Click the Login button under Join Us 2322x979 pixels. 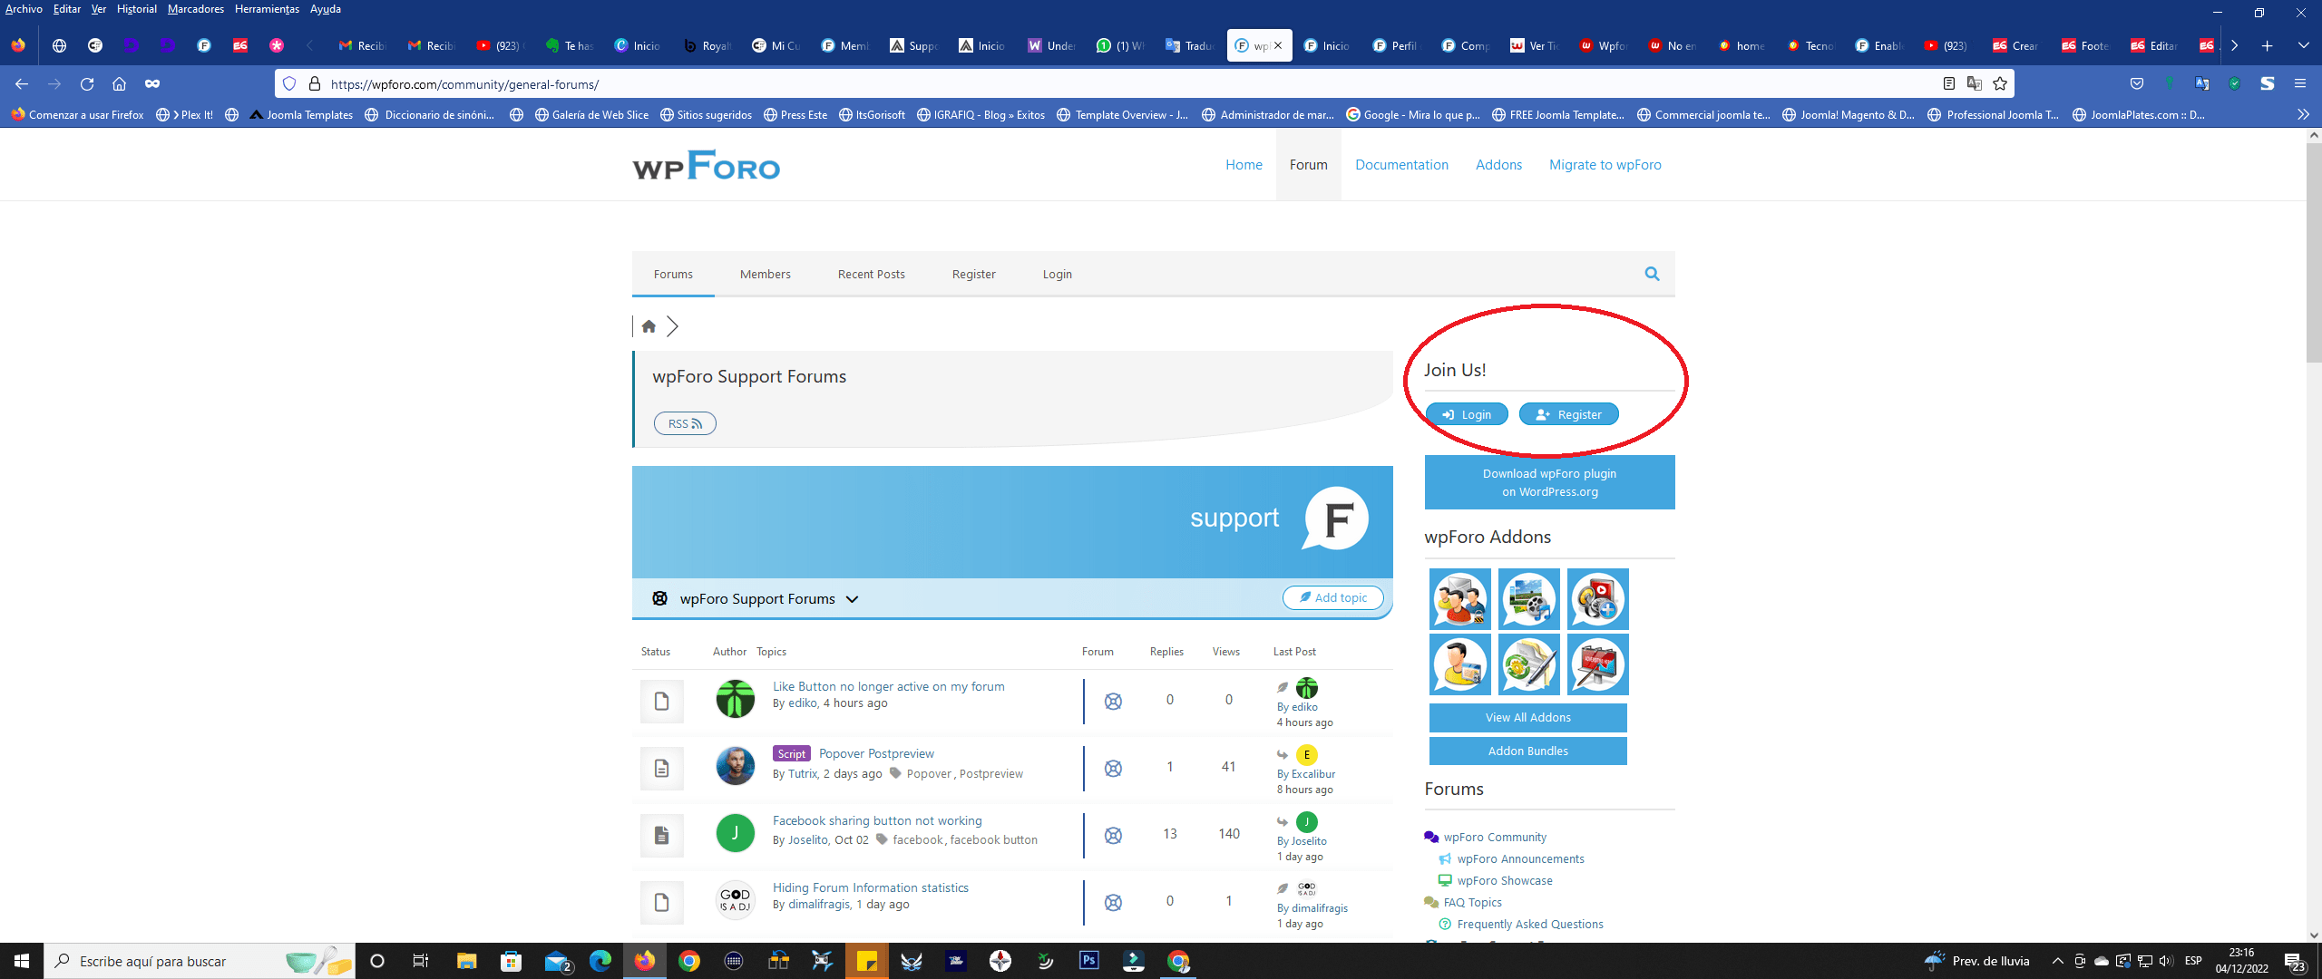pos(1467,414)
